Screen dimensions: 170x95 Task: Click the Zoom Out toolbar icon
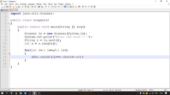[x=48, y=7]
